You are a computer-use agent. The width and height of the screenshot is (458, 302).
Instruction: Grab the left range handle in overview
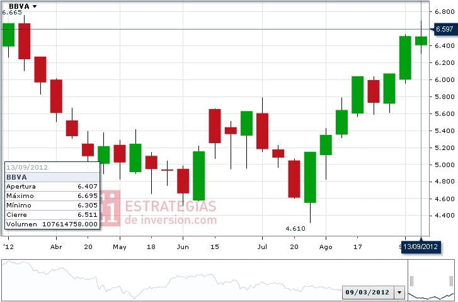click(412, 281)
